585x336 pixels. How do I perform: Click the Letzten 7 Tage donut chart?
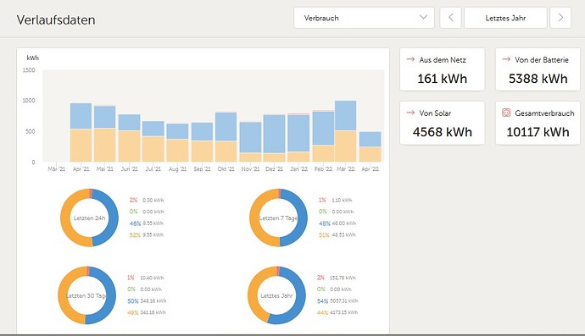(278, 218)
